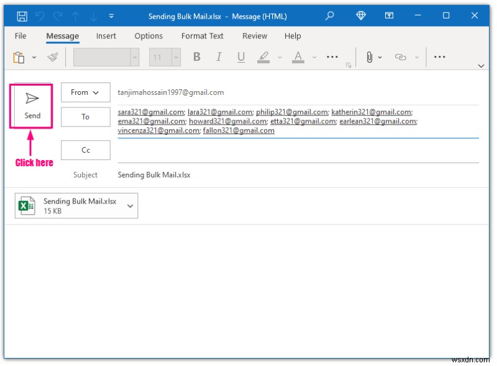Switch to the Options ribbon tab

coord(148,36)
